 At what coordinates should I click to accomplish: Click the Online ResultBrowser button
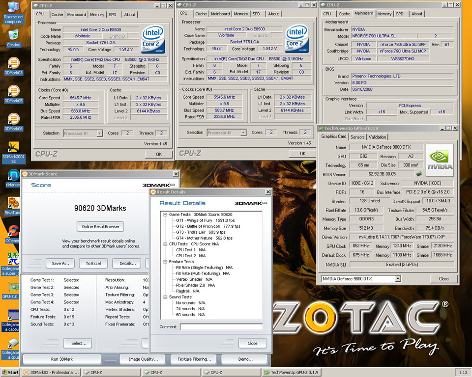pos(100,227)
